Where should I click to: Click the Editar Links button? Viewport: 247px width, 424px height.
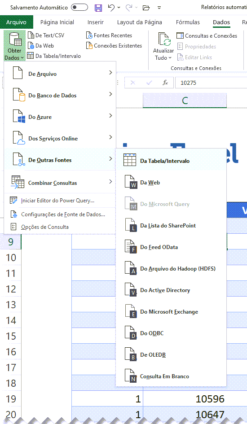[194, 57]
